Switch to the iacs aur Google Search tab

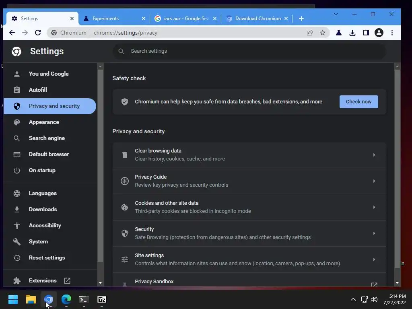click(x=185, y=19)
